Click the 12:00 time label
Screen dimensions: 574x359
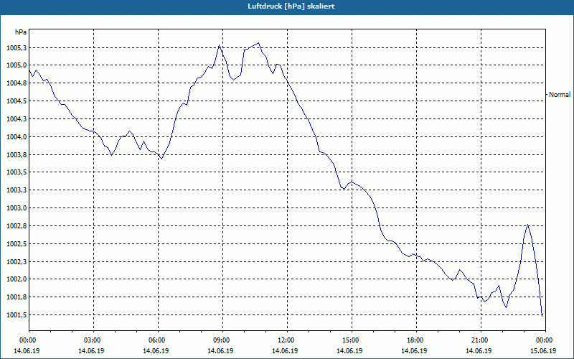pyautogui.click(x=285, y=340)
